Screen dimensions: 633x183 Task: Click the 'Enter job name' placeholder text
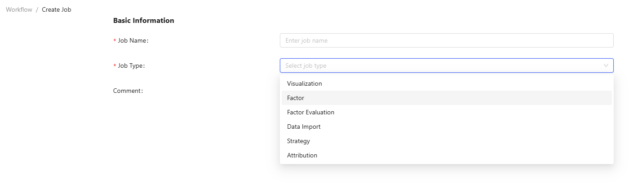[x=306, y=40]
